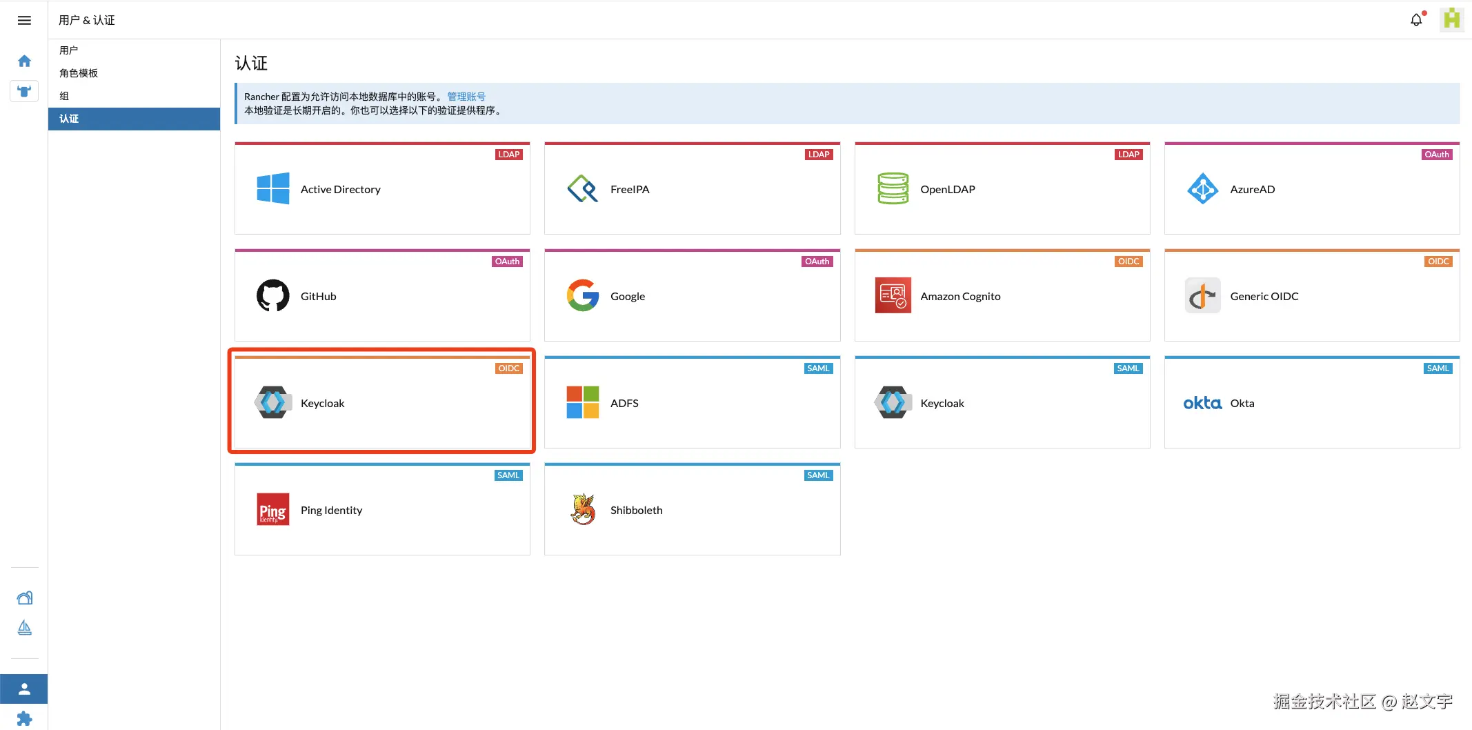Click the OAuth badge on AzureAD
This screenshot has width=1472, height=730.
click(x=1437, y=155)
